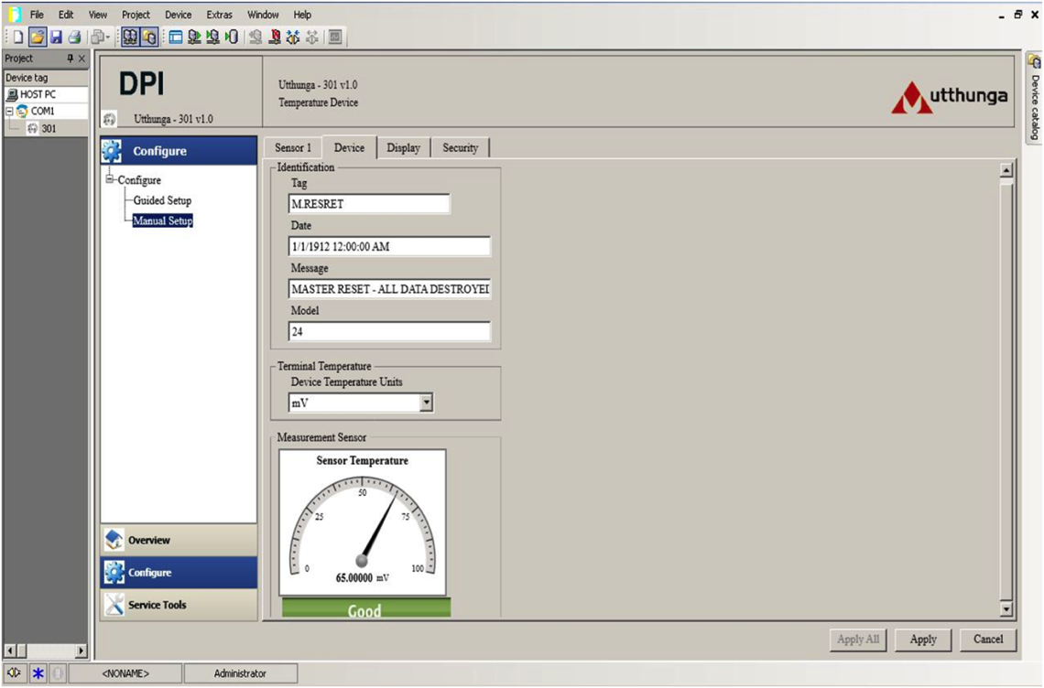Pin the Project panel with the pushpin icon
1044x688 pixels.
pyautogui.click(x=70, y=59)
